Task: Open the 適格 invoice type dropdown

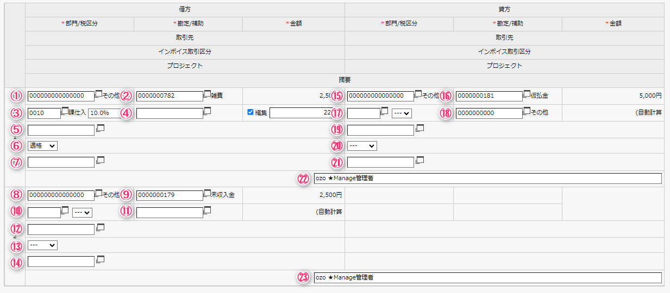Action: coord(42,145)
